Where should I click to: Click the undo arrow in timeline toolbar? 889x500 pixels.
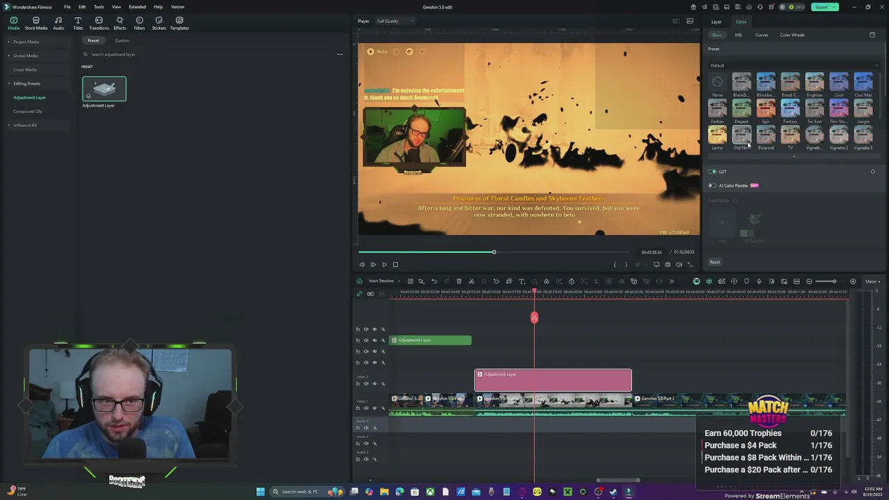point(434,281)
